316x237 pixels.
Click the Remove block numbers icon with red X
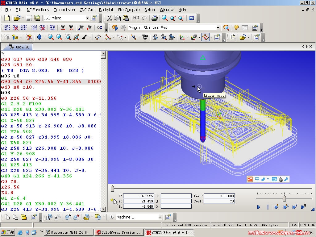[15, 27]
